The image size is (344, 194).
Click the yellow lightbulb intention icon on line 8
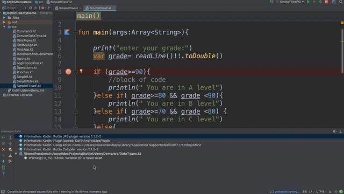[x=81, y=71]
